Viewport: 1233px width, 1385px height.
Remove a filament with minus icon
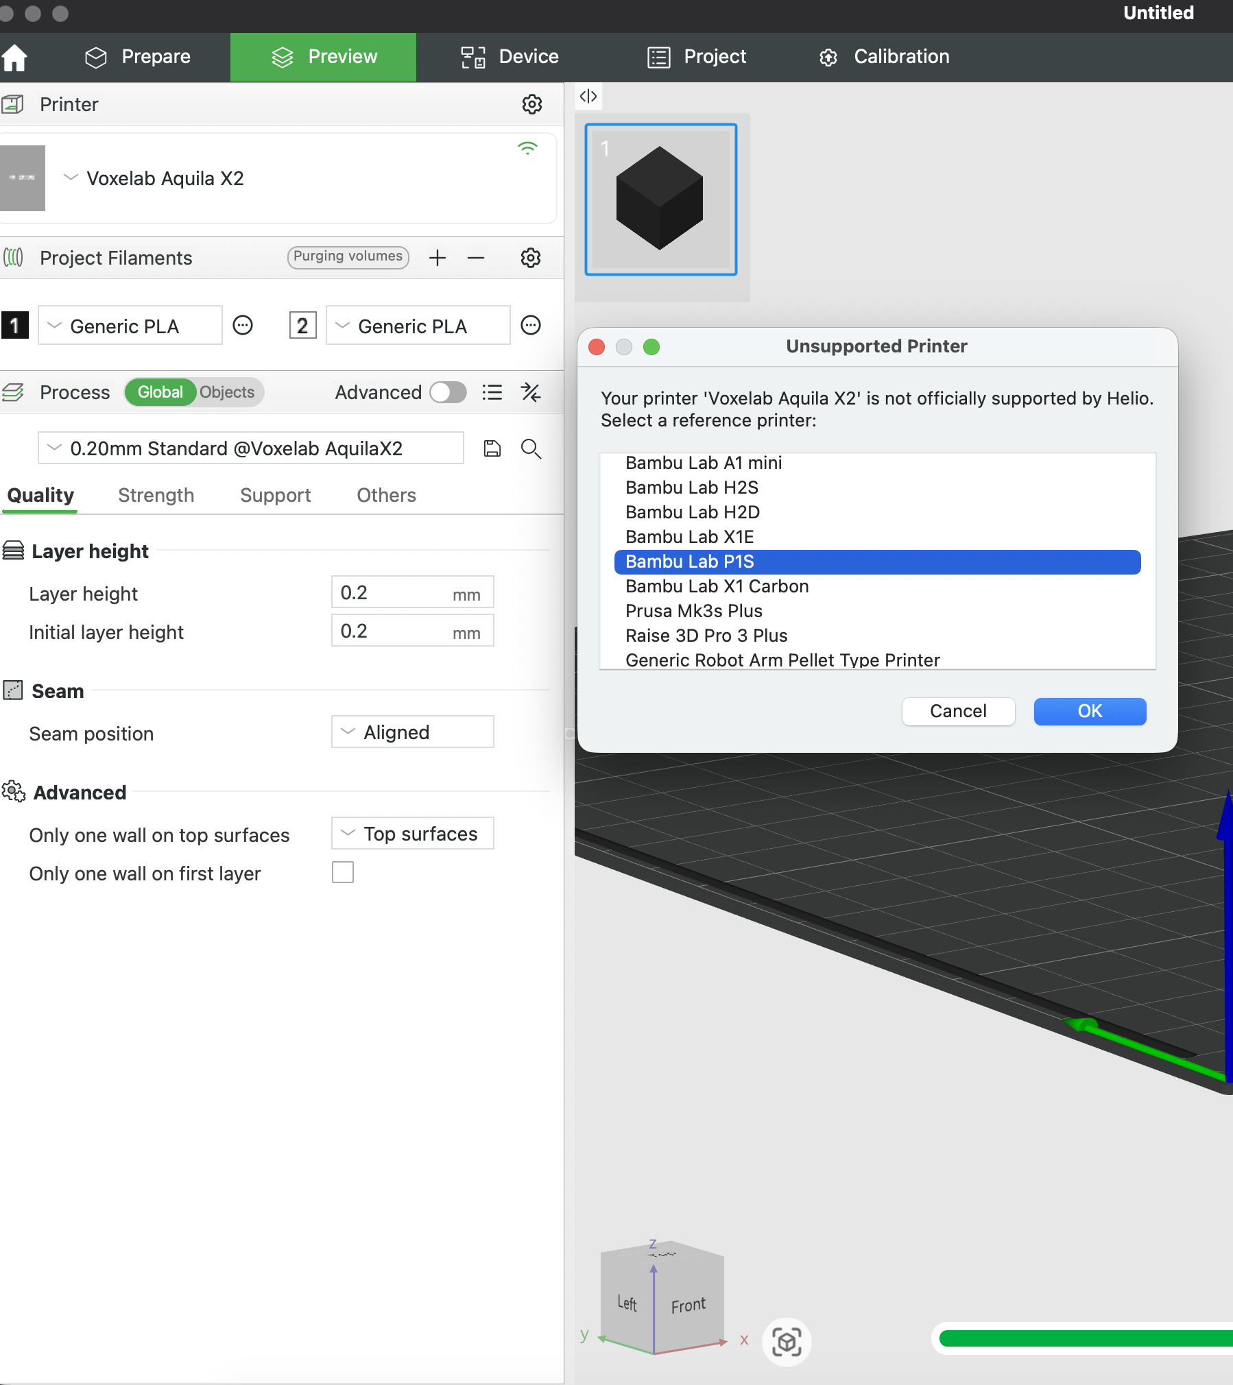[476, 258]
